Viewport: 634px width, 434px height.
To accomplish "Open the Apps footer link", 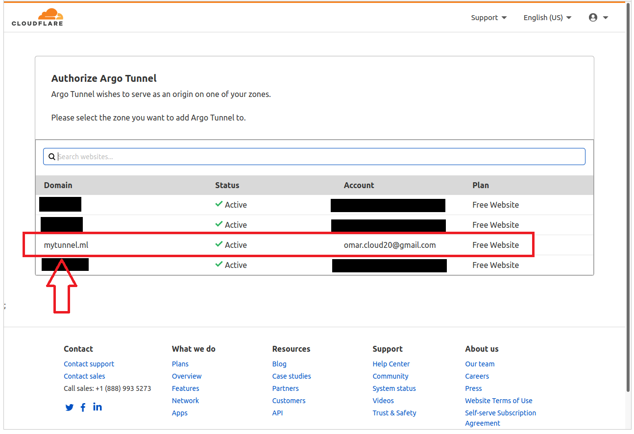I will [180, 413].
